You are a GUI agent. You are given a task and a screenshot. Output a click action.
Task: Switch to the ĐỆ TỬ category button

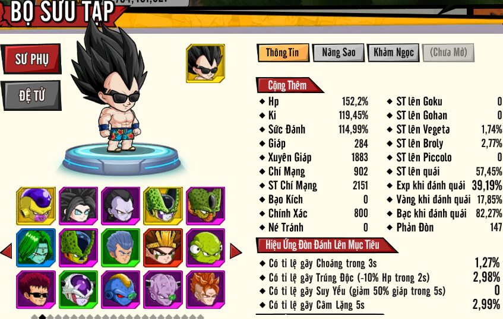[x=31, y=96]
